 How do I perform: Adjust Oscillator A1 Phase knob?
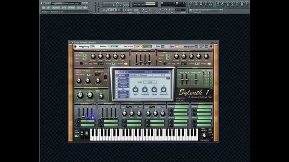pyautogui.click(x=100, y=56)
